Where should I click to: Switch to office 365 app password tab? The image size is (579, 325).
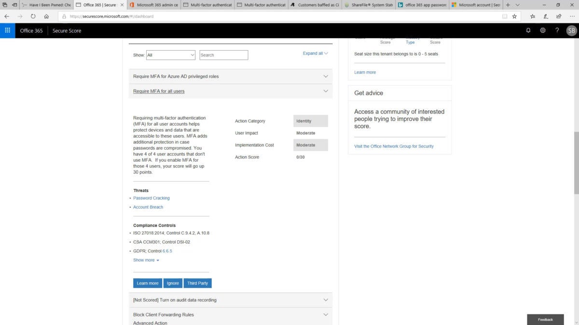(422, 5)
